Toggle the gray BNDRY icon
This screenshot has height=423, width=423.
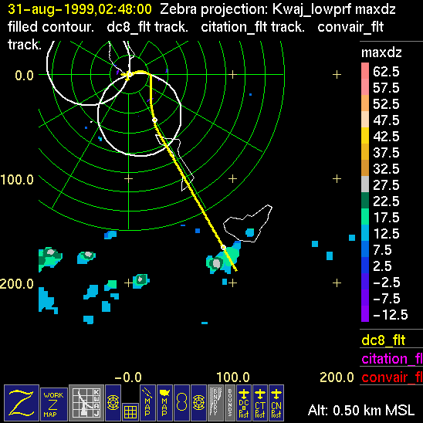[215, 402]
